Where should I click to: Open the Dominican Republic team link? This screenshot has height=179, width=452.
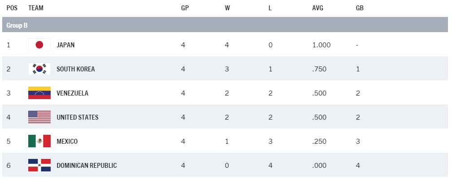[x=87, y=165]
